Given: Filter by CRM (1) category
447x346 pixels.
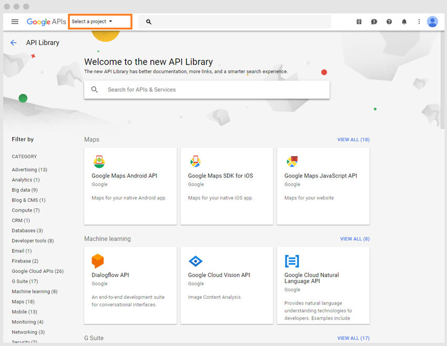Looking at the screenshot, I should [21, 221].
